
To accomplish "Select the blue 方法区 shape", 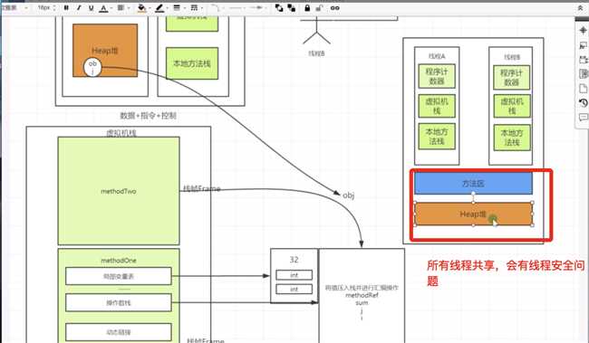I will 473,183.
